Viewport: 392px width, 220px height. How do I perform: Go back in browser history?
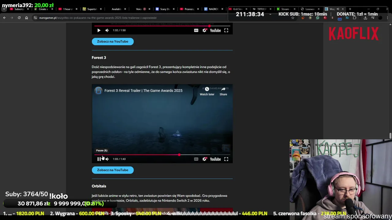click(x=4, y=18)
